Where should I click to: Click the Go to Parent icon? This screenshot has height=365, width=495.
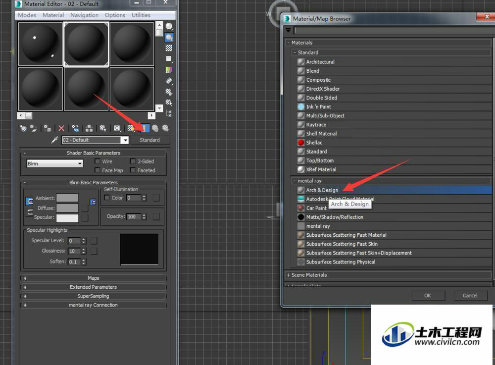(x=155, y=128)
